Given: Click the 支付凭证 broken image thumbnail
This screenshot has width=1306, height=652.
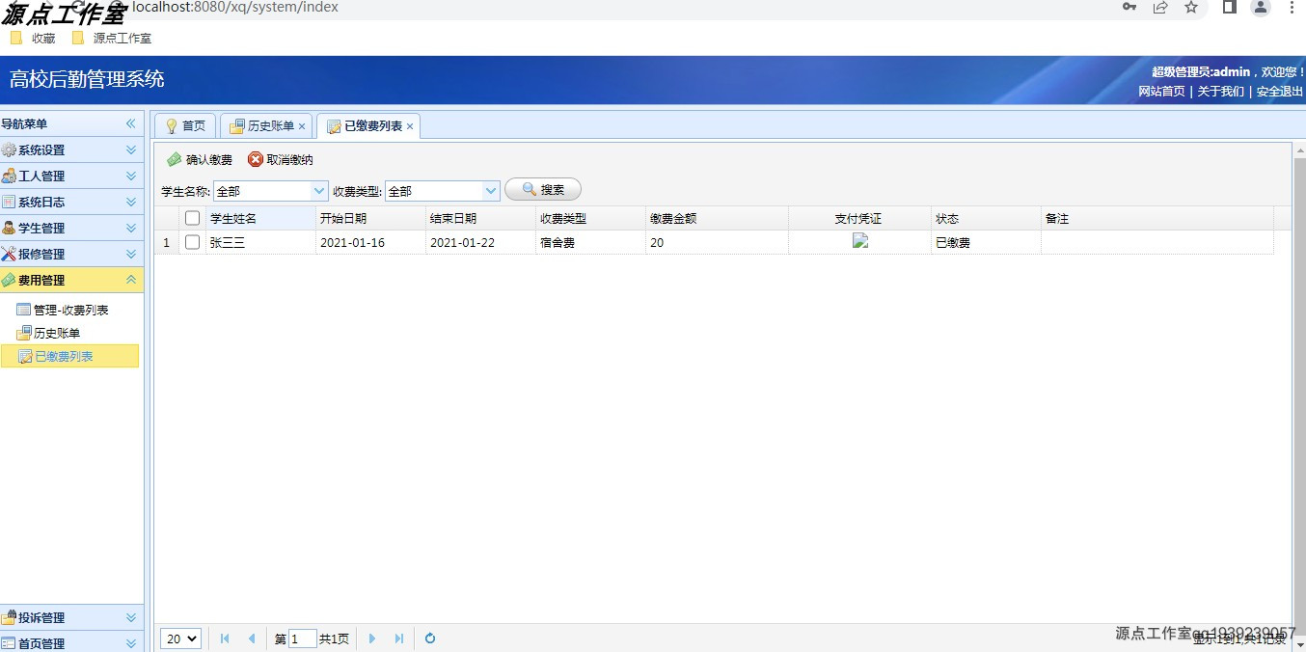Looking at the screenshot, I should 860,241.
